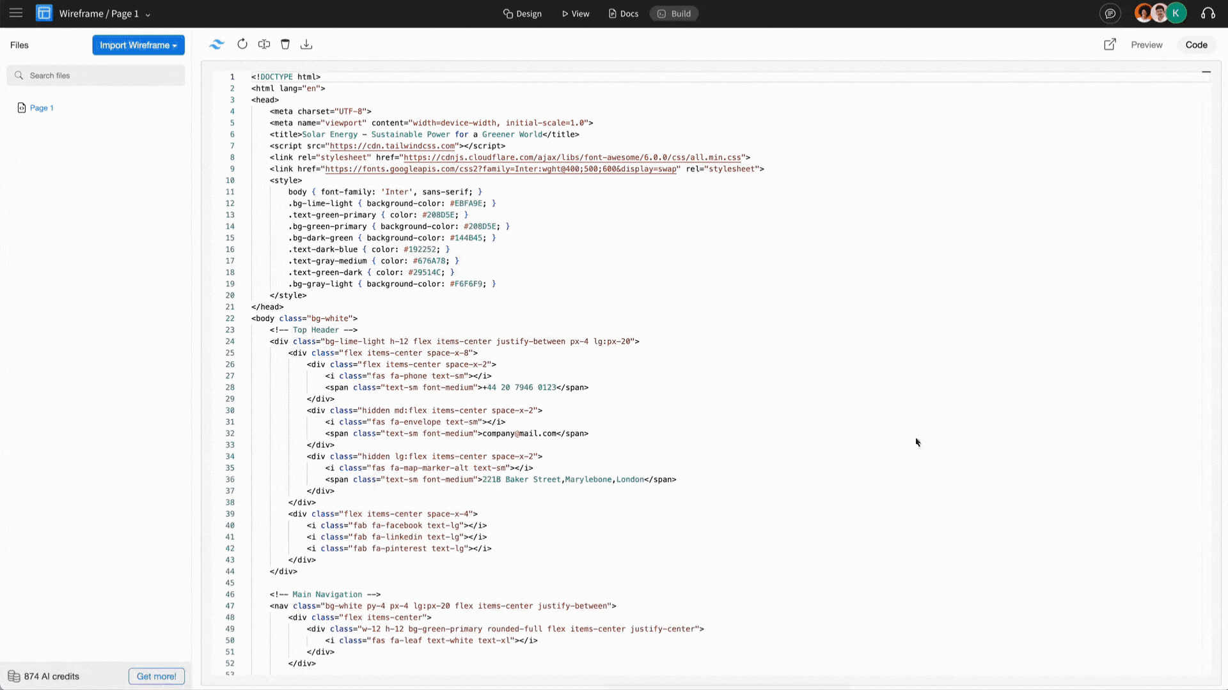Click the color value #192252 in code

click(420, 249)
